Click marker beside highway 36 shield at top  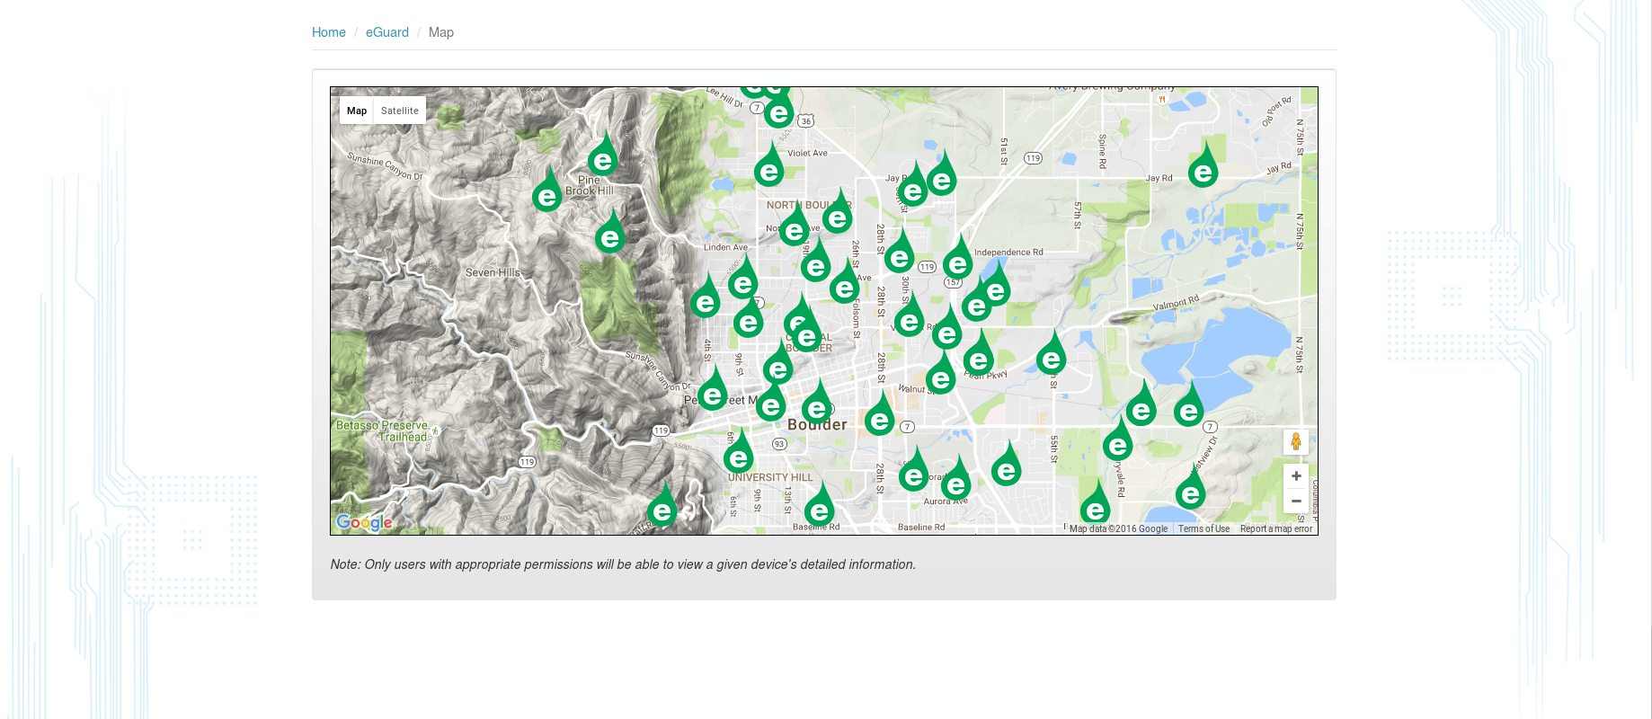pos(779,106)
